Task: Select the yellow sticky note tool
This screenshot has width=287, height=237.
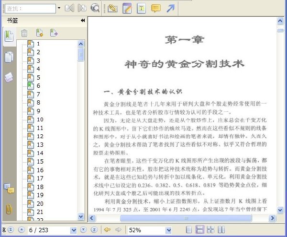Action: coord(156,8)
